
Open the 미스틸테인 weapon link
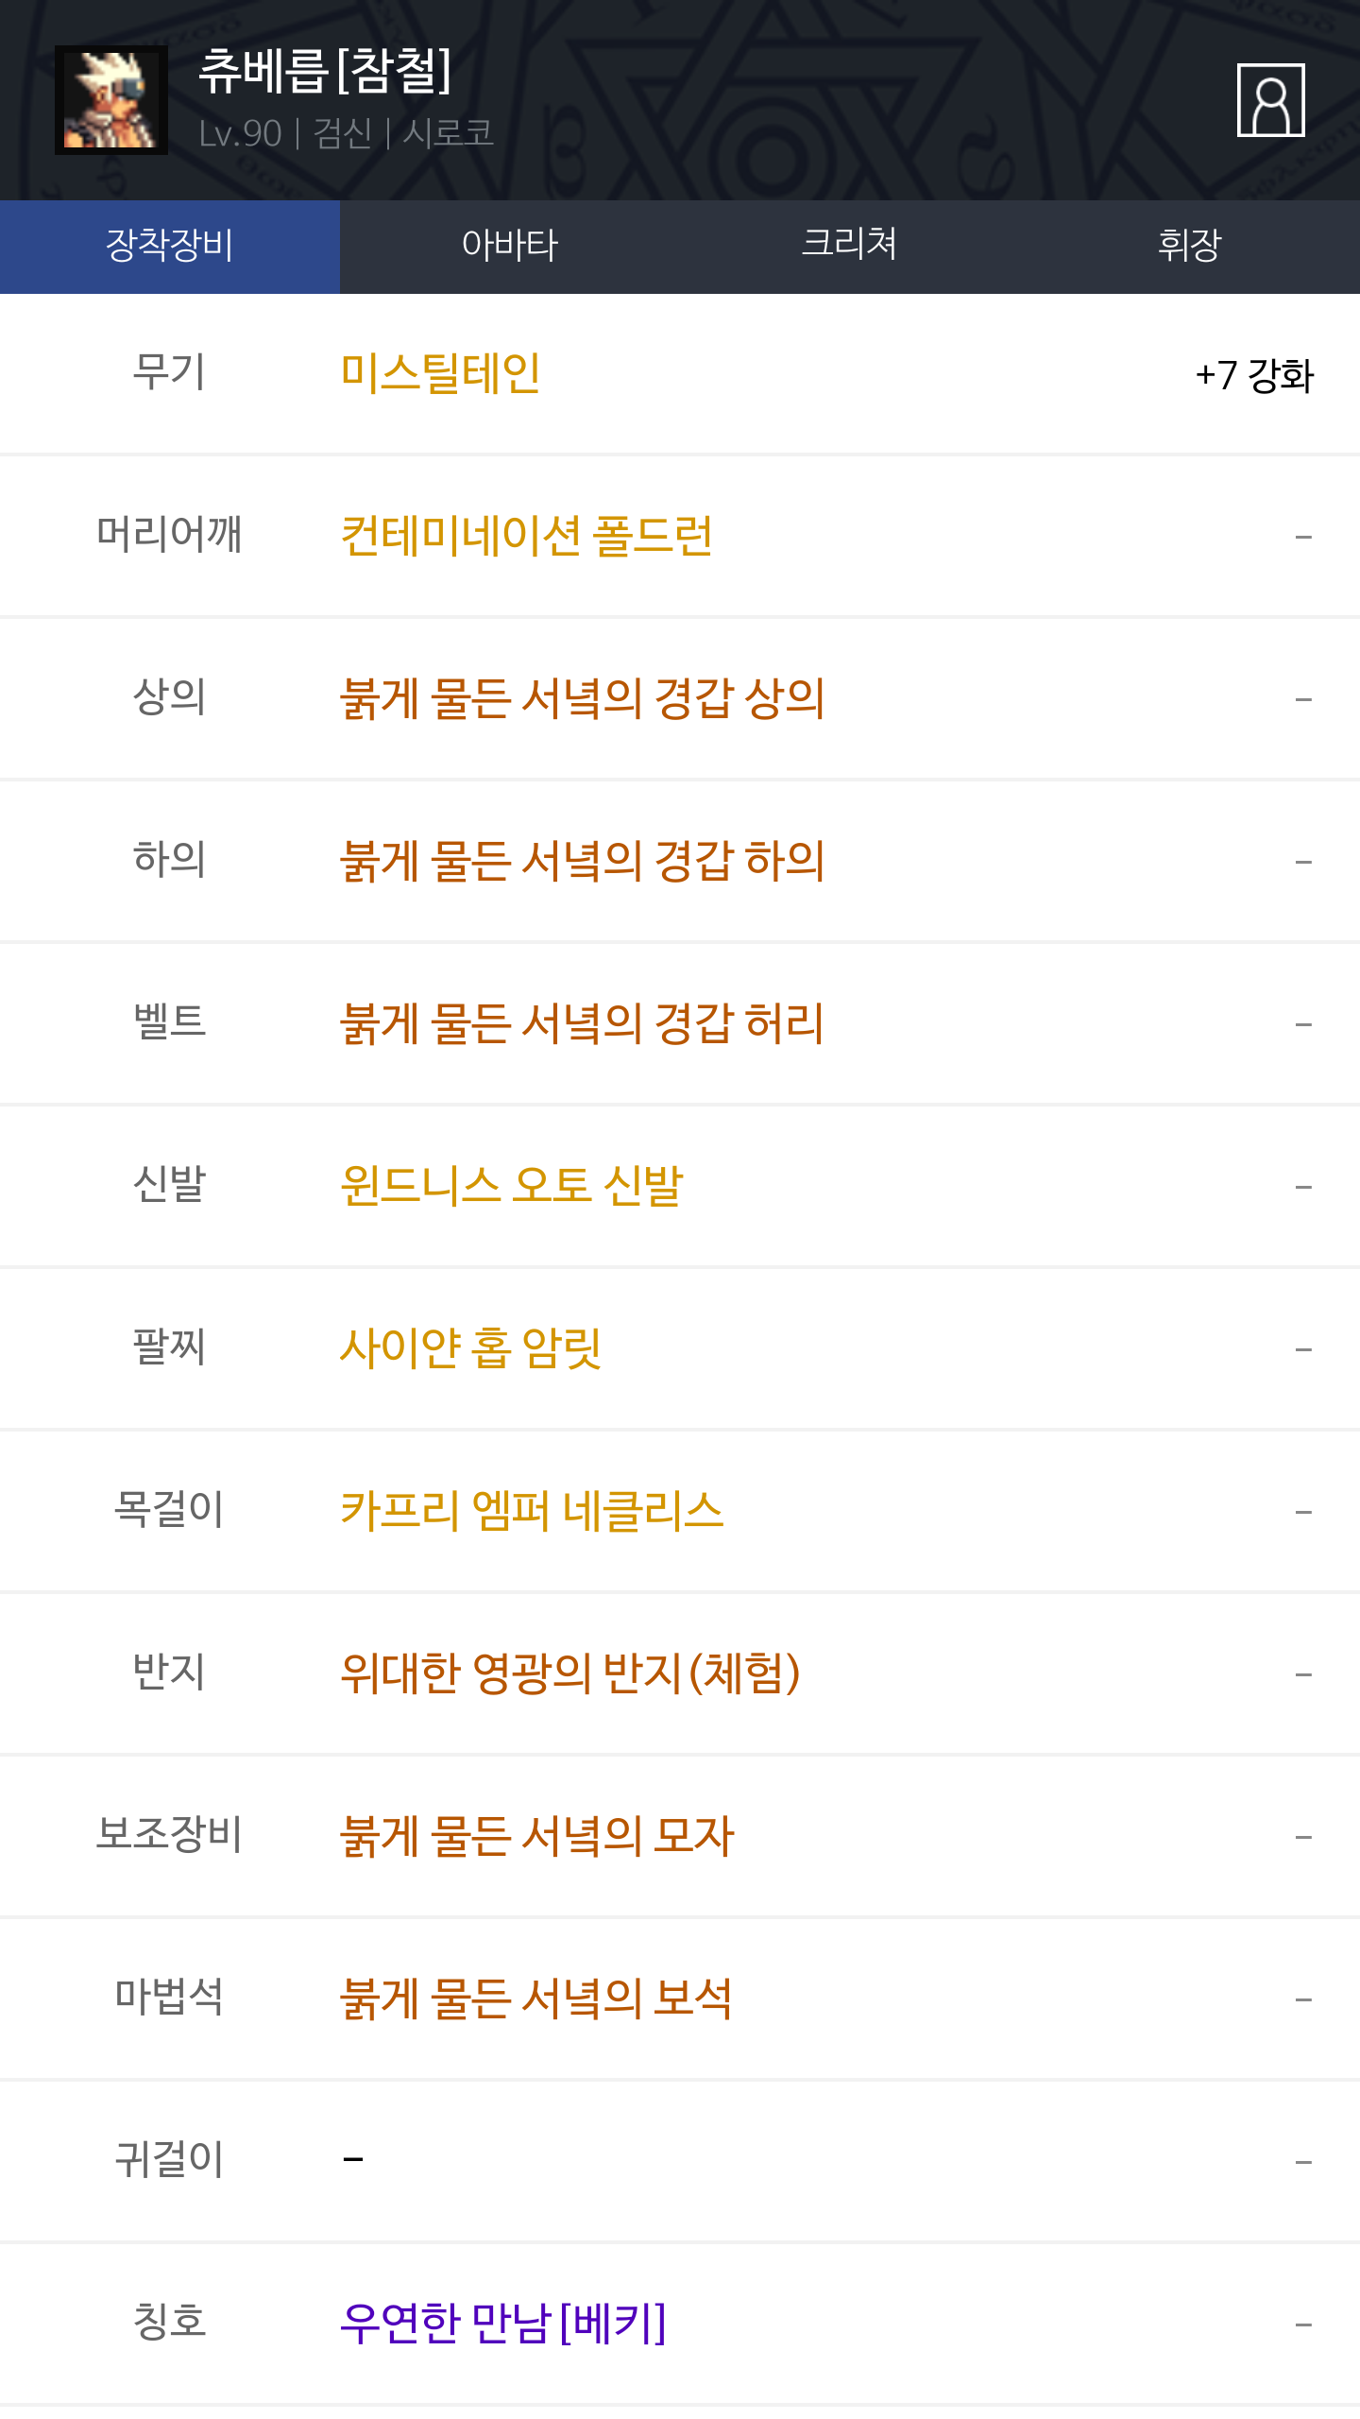(x=440, y=374)
